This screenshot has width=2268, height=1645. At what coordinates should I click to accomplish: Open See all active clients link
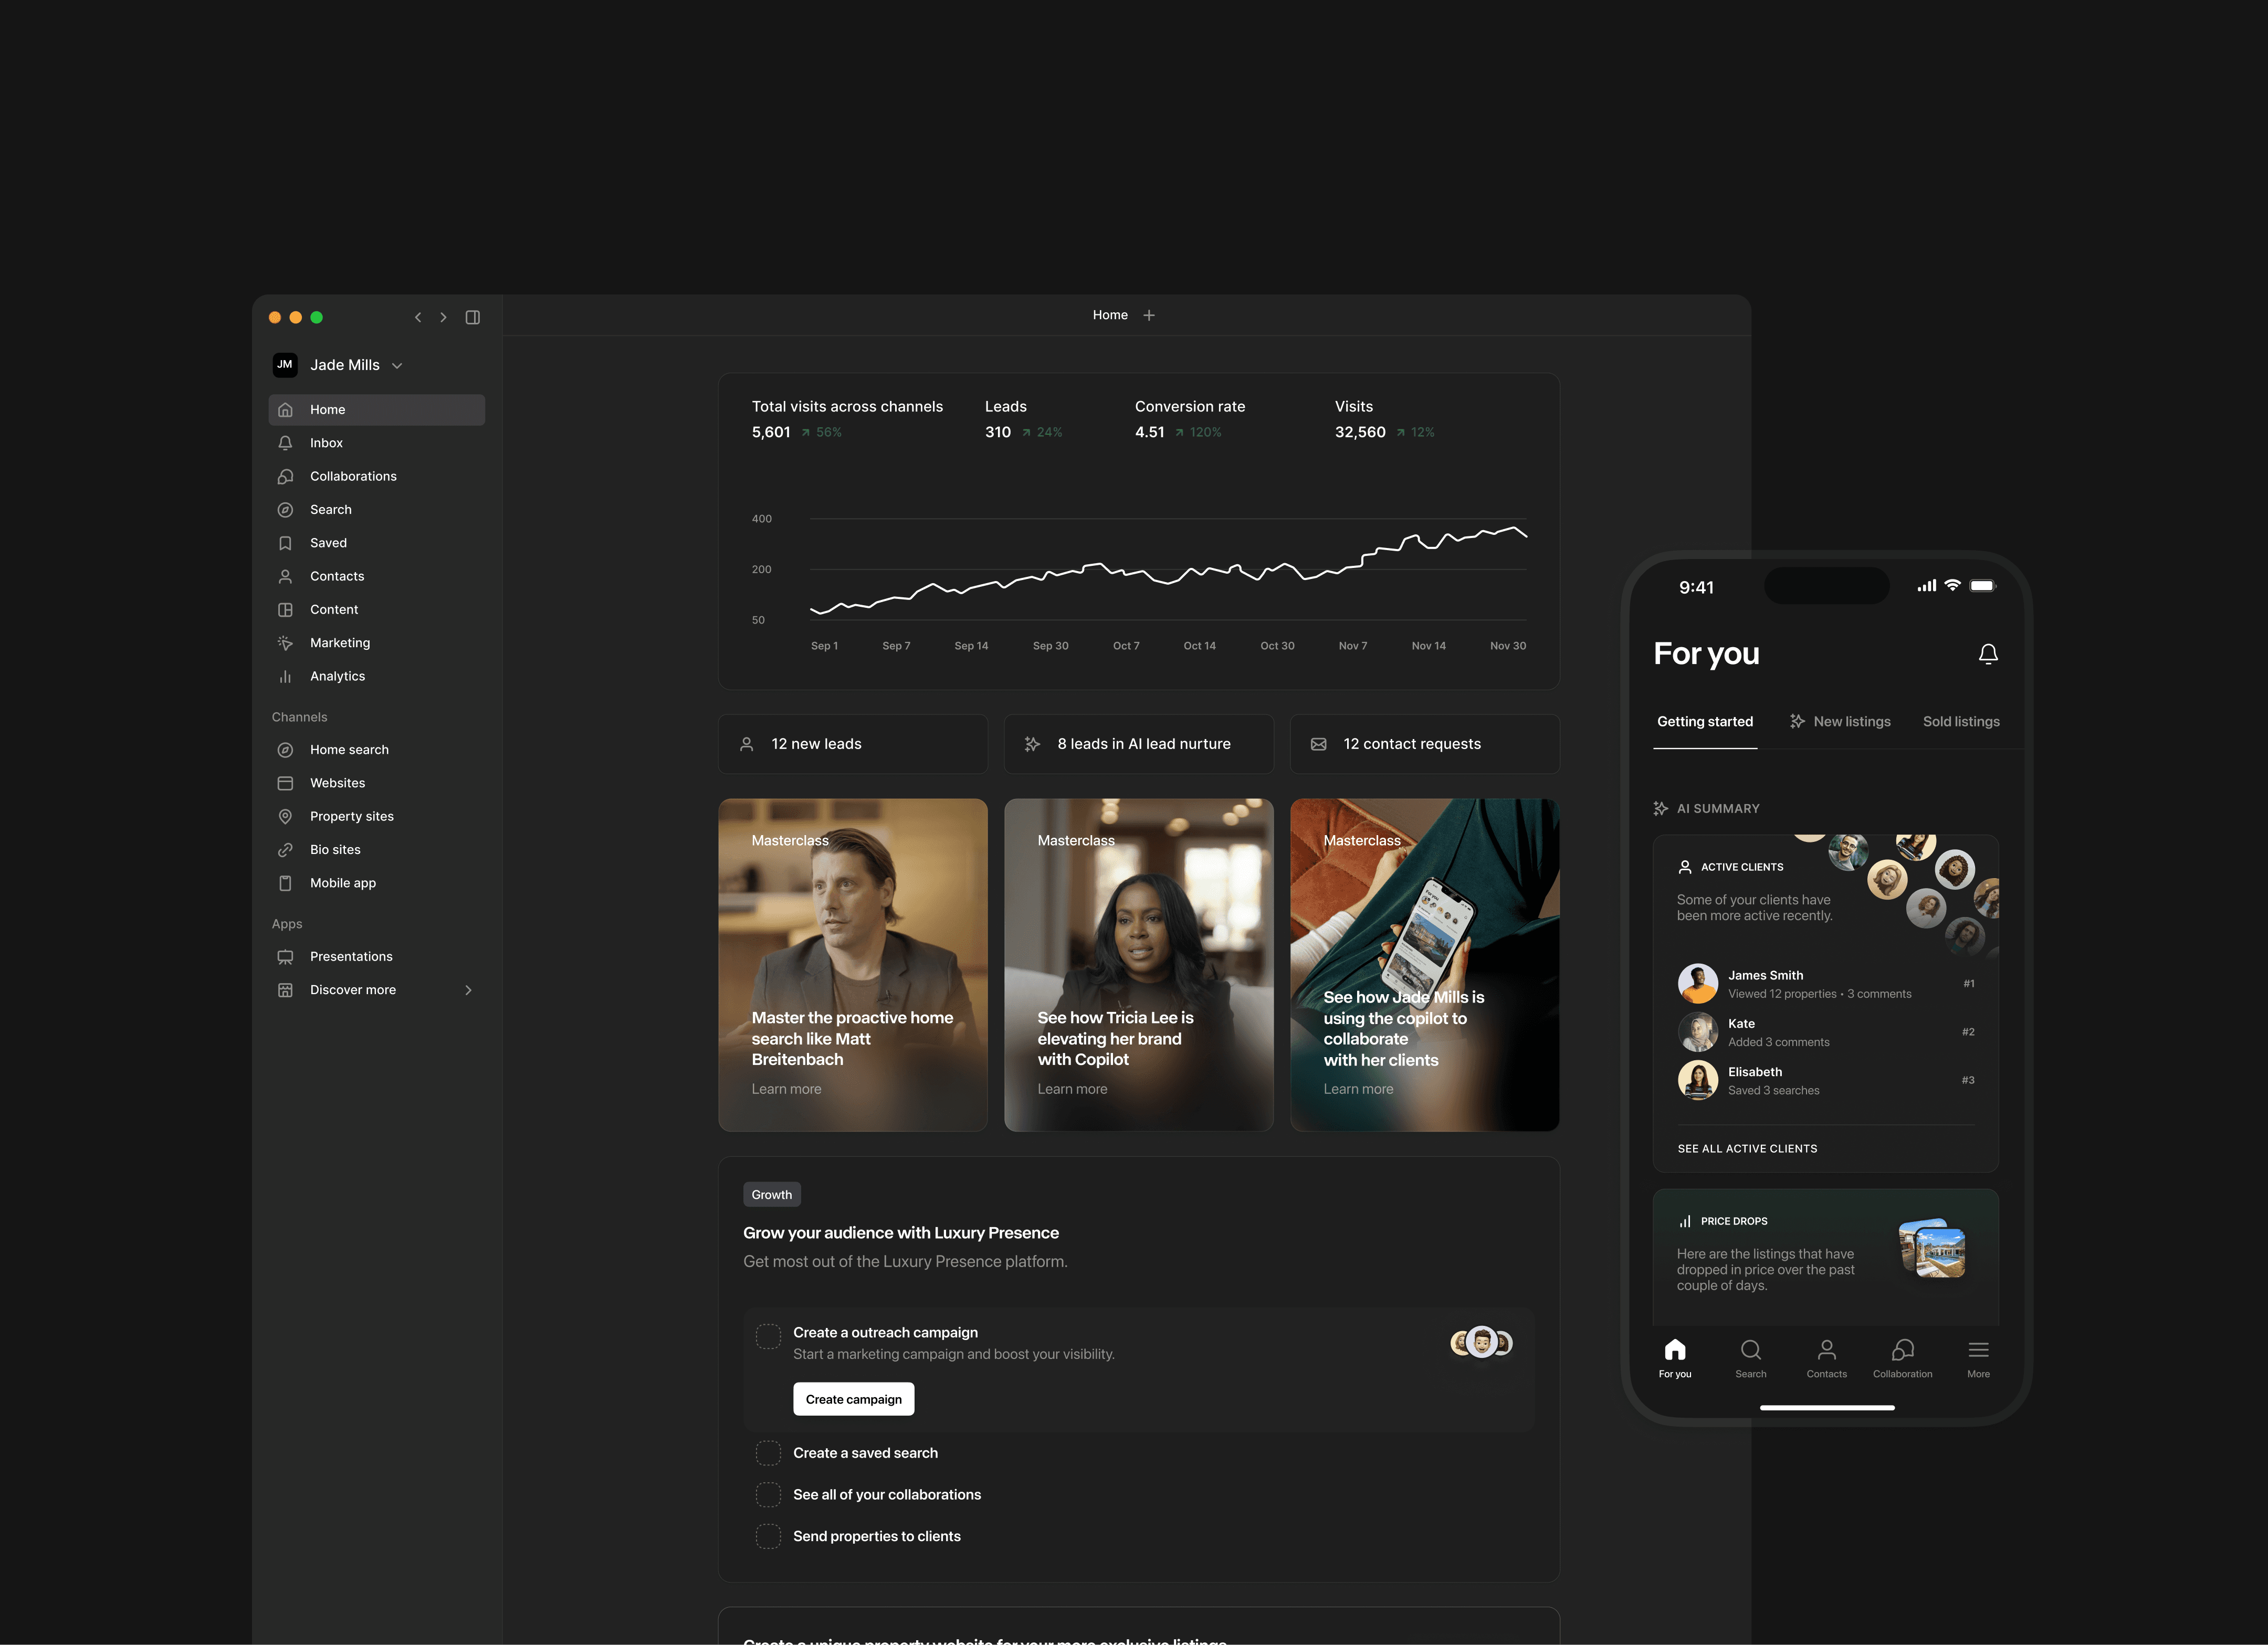click(x=1747, y=1148)
